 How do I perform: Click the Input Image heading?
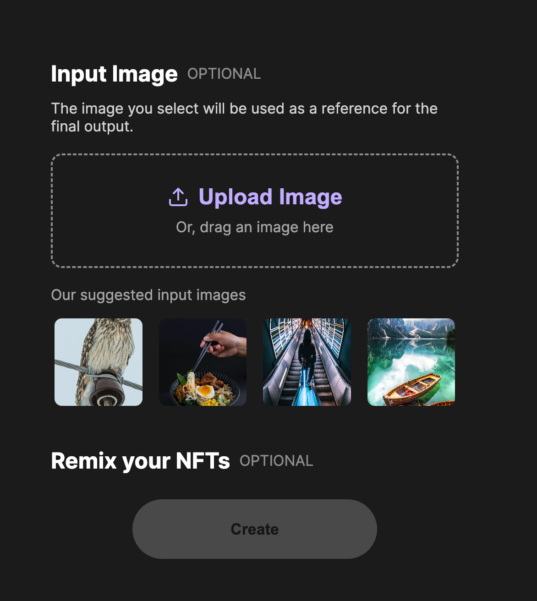pyautogui.click(x=114, y=74)
